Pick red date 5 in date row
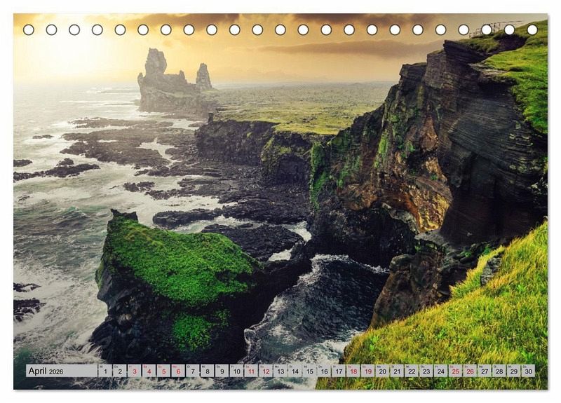561x403 pixels. pyautogui.click(x=163, y=371)
